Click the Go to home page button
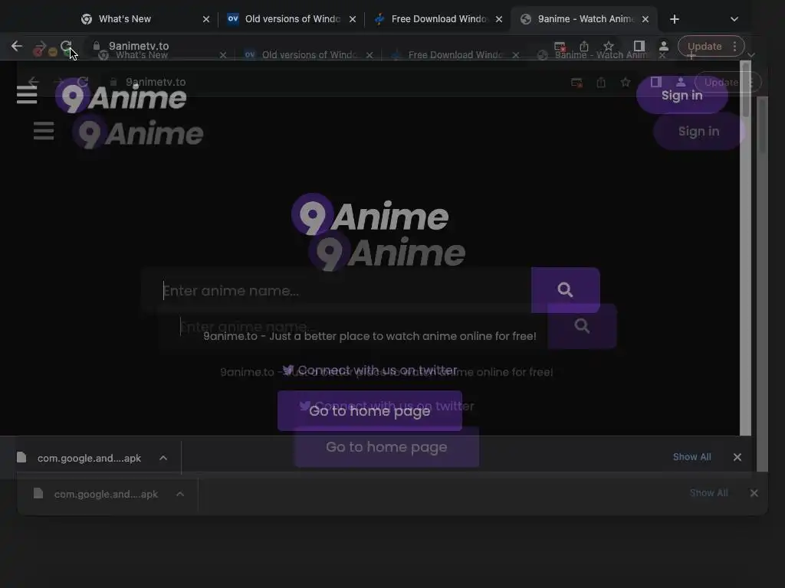 (370, 410)
